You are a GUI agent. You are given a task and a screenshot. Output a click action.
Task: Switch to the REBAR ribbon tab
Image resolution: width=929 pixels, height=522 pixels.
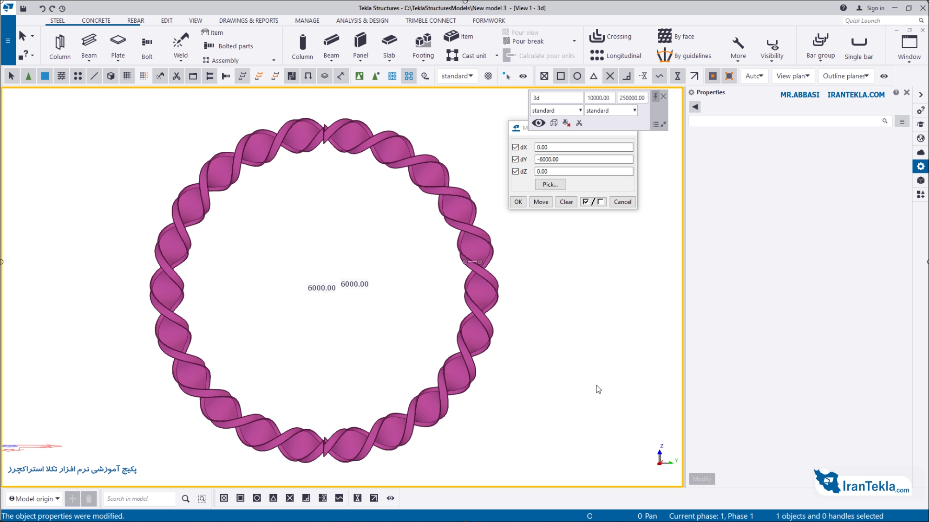[x=136, y=20]
